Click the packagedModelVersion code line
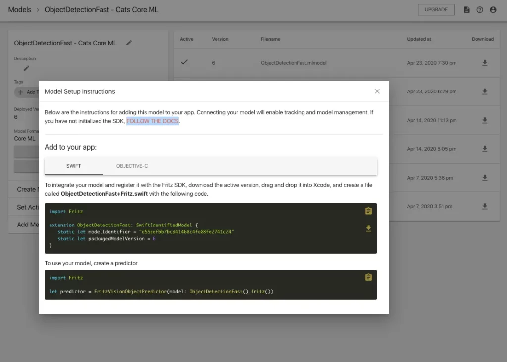 [x=107, y=239]
